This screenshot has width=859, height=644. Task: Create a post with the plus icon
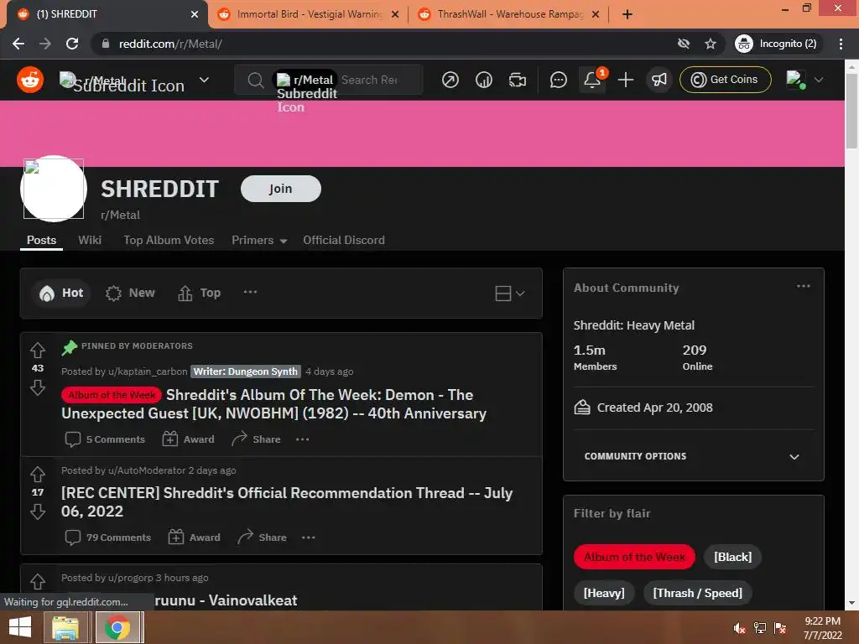click(626, 80)
